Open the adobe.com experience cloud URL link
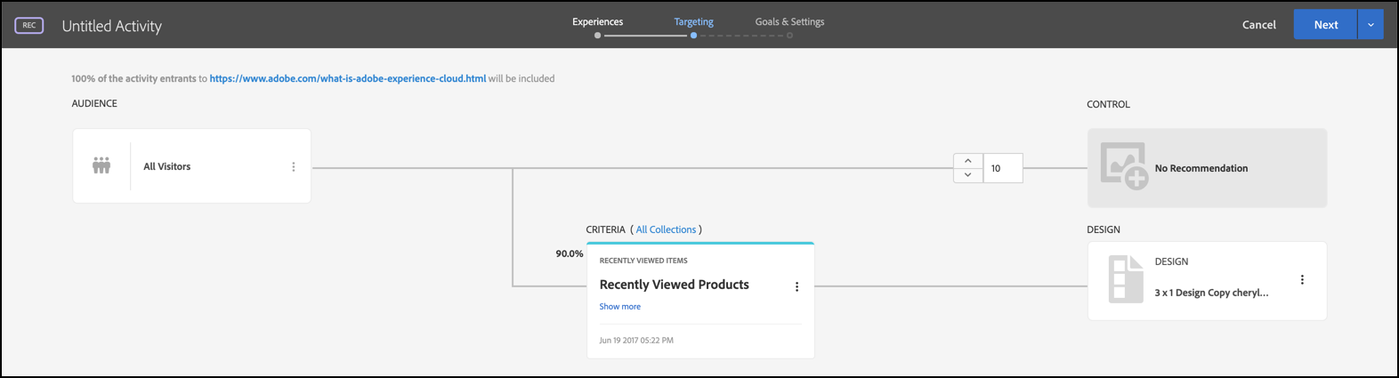The width and height of the screenshot is (1399, 378). (347, 78)
